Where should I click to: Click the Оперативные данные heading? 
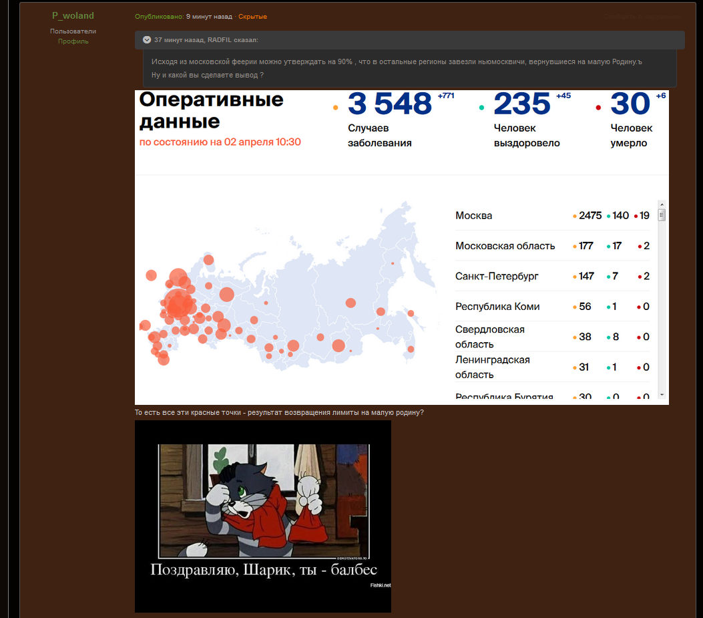pos(211,110)
